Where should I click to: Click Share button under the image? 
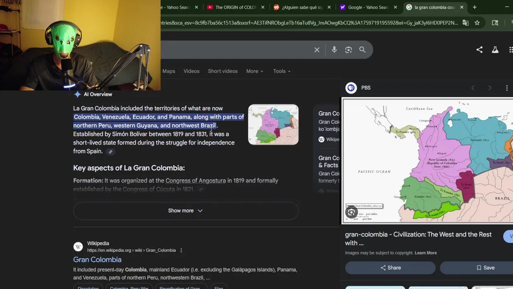(x=390, y=268)
